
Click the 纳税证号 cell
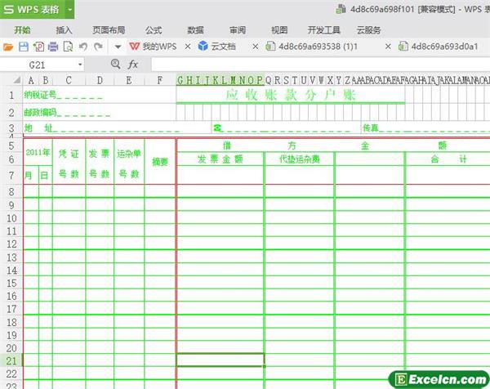pyautogui.click(x=100, y=95)
